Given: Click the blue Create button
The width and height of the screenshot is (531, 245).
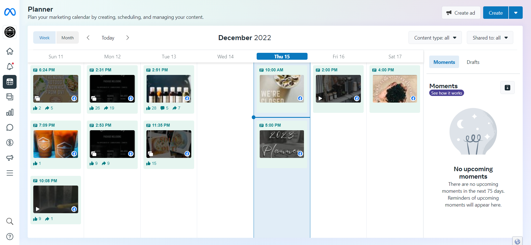Looking at the screenshot, I should coord(496,13).
